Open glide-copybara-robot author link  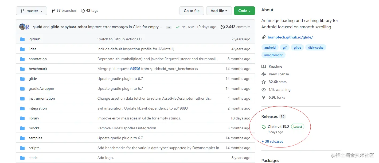pos(69,27)
